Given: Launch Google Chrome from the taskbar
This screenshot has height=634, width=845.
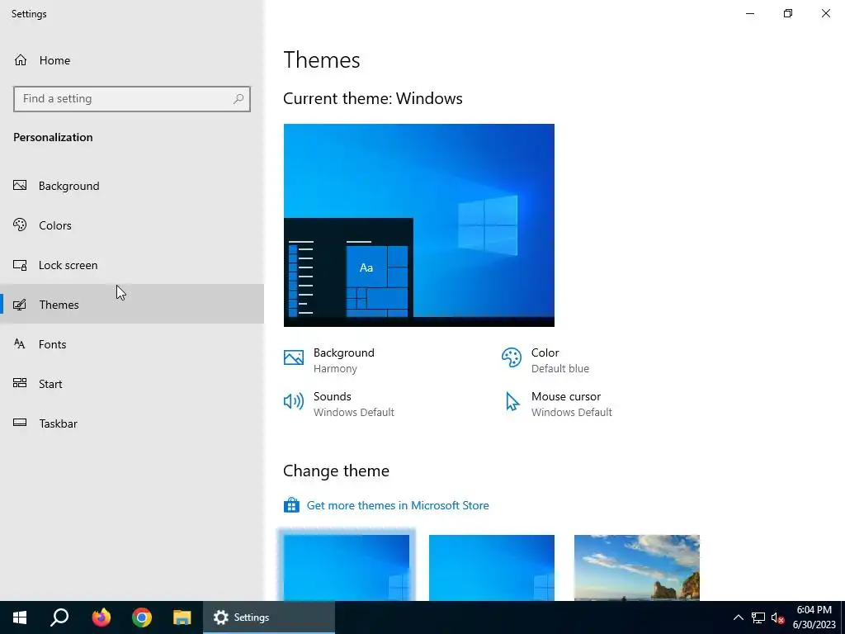Looking at the screenshot, I should pos(142,617).
